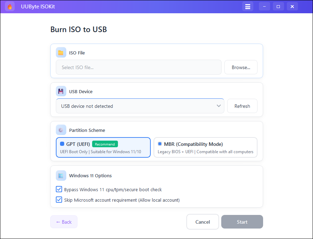
Task: Click the Partition Scheme gear icon
Action: pyautogui.click(x=61, y=130)
